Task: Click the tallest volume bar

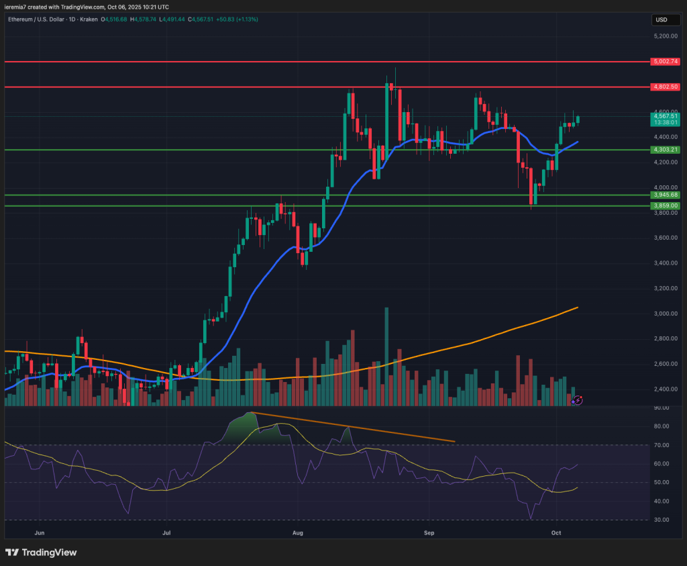Action: (x=386, y=356)
